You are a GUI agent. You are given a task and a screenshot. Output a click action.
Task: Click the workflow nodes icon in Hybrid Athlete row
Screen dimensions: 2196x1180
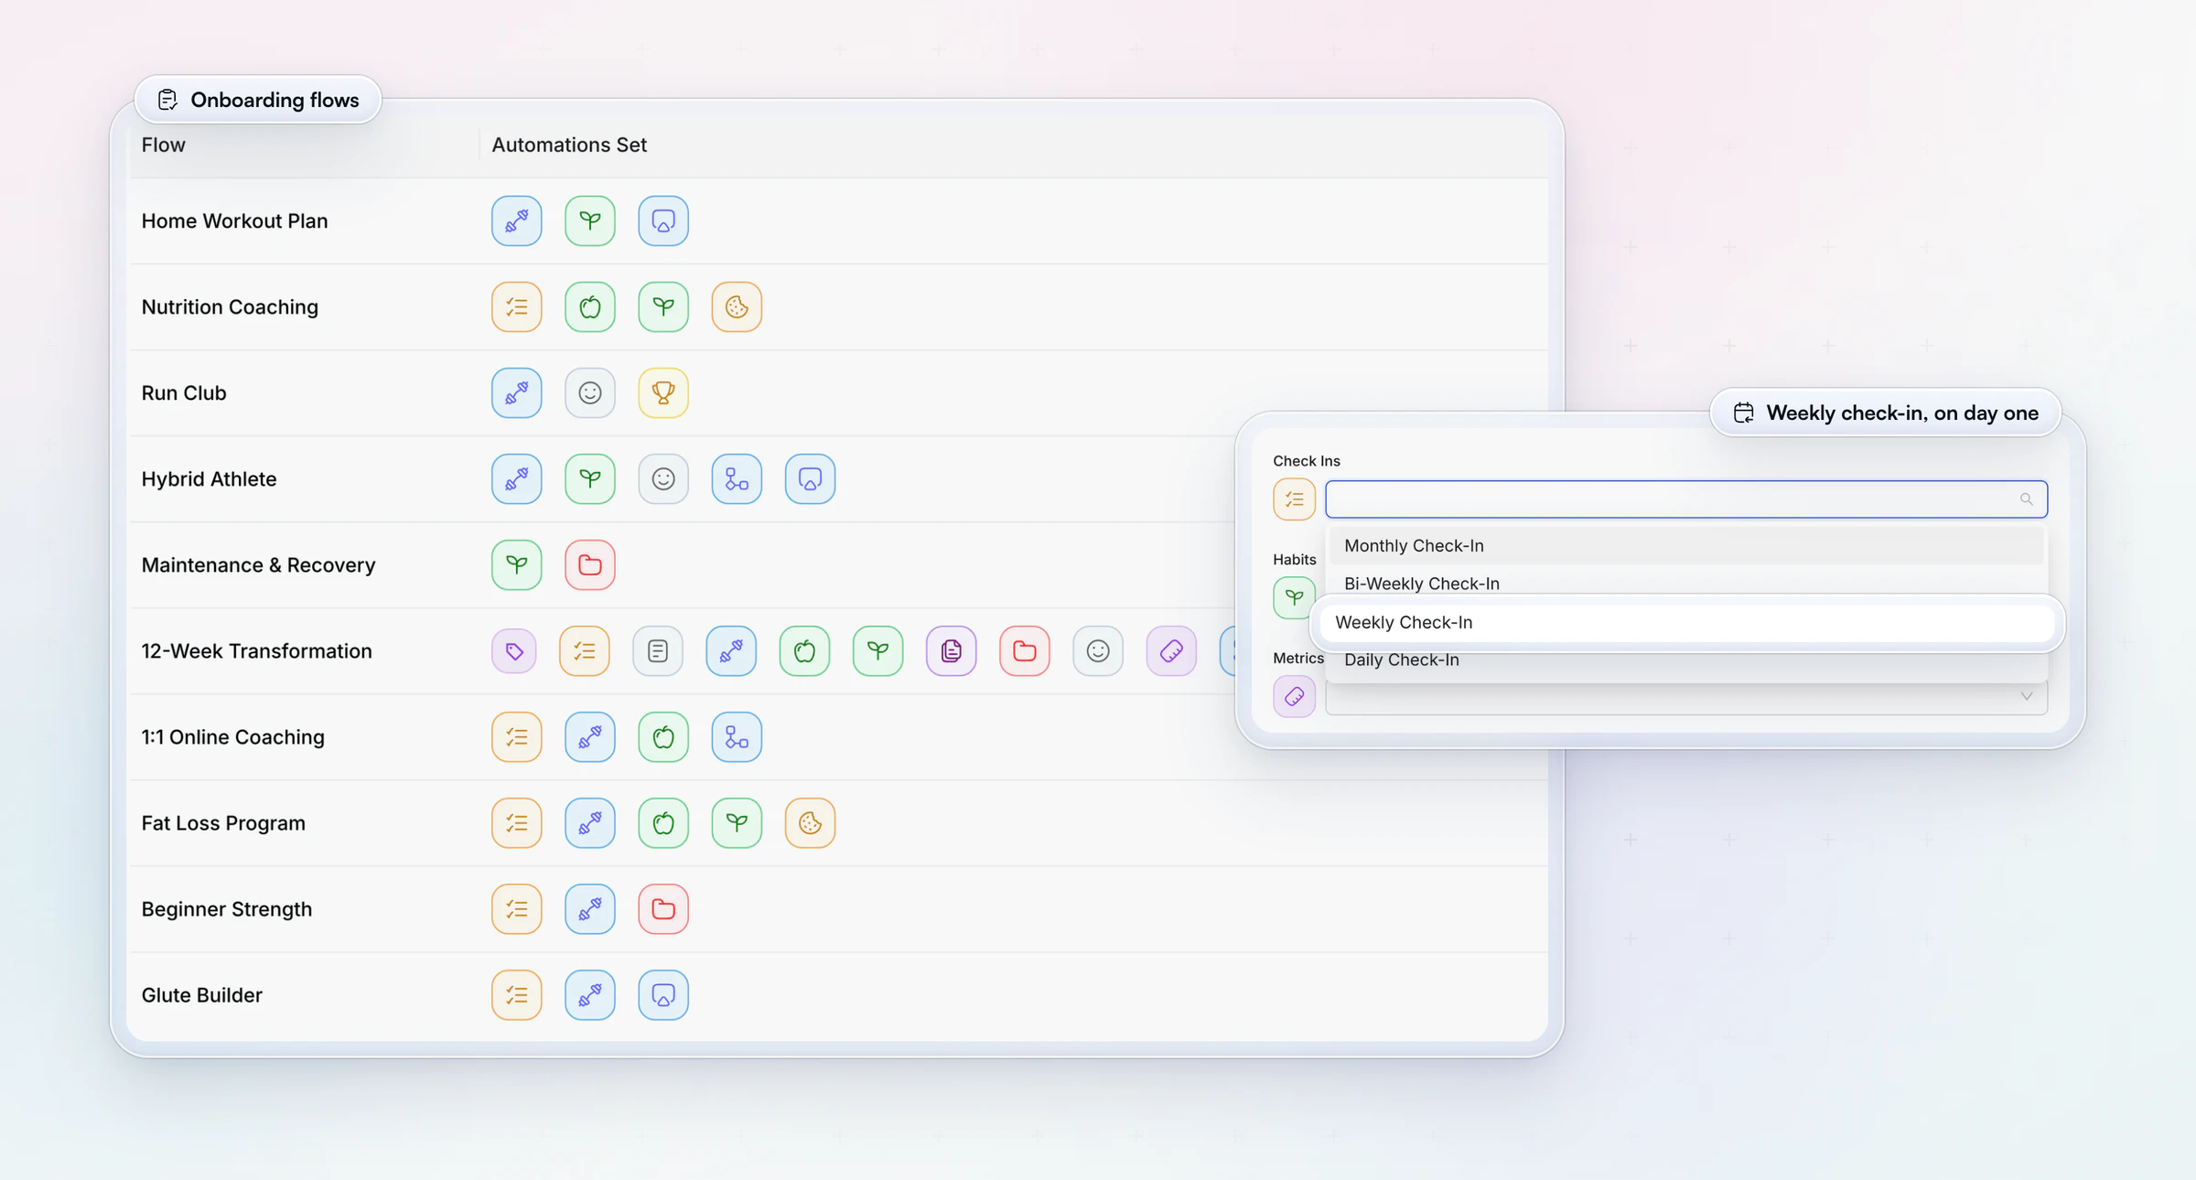737,478
